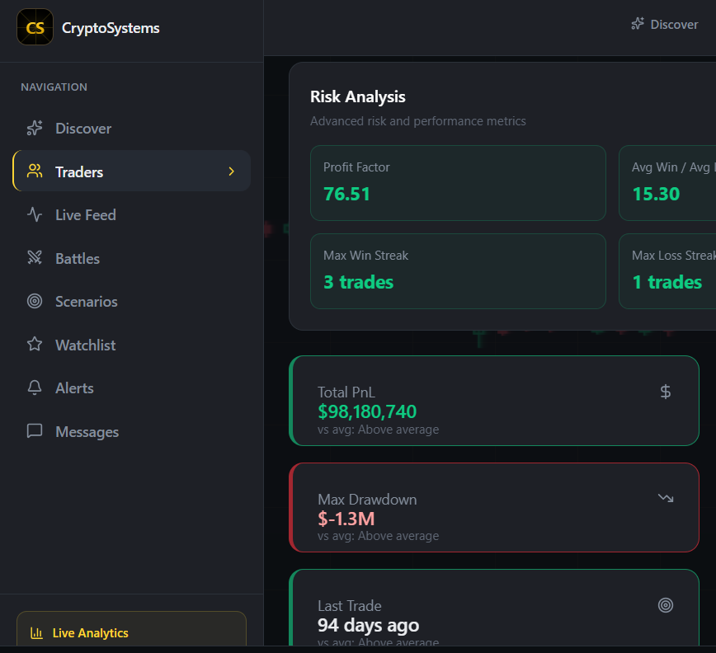Click the downward trend icon on Max Drawdown
Viewport: 716px width, 653px height.
666,497
